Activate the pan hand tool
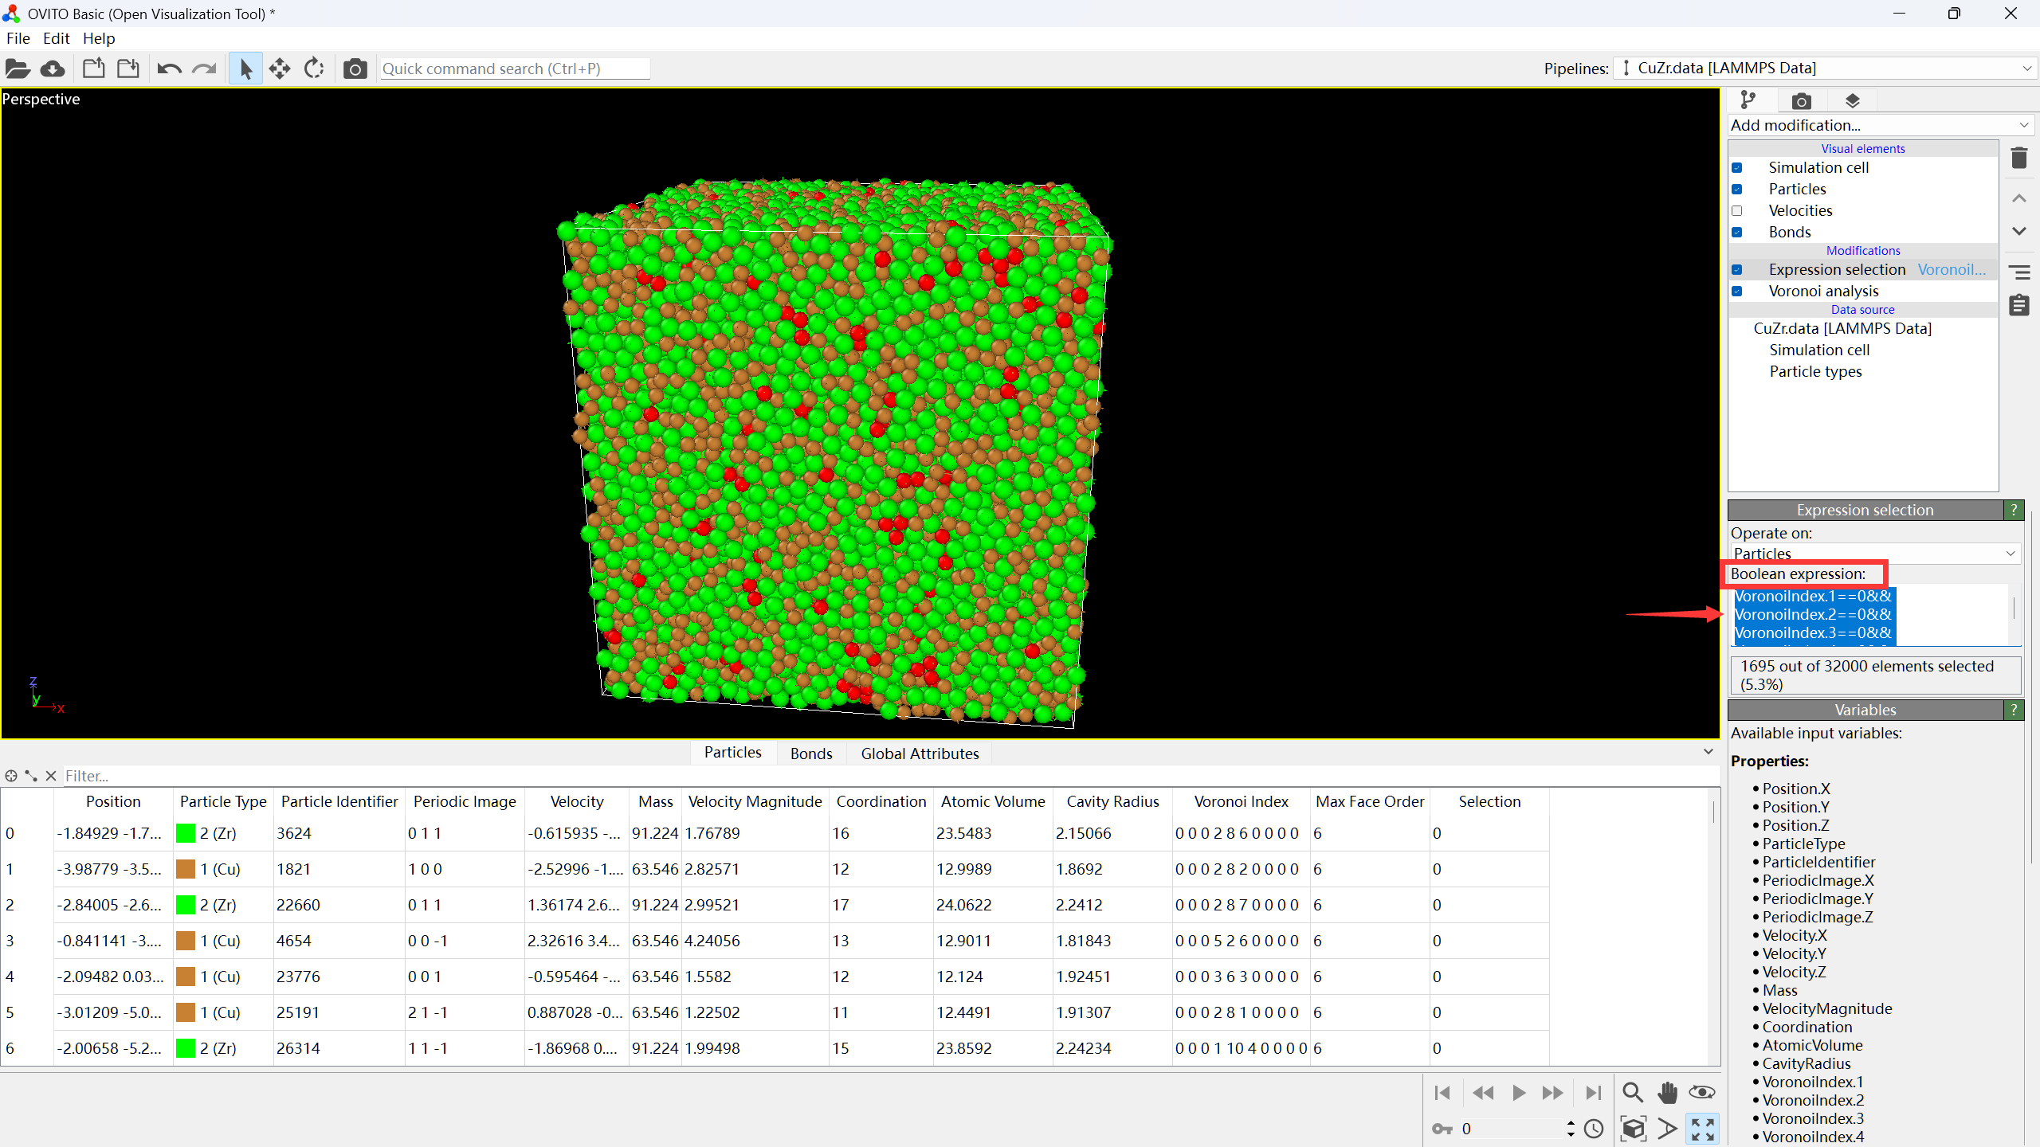Image resolution: width=2040 pixels, height=1147 pixels. tap(1667, 1093)
